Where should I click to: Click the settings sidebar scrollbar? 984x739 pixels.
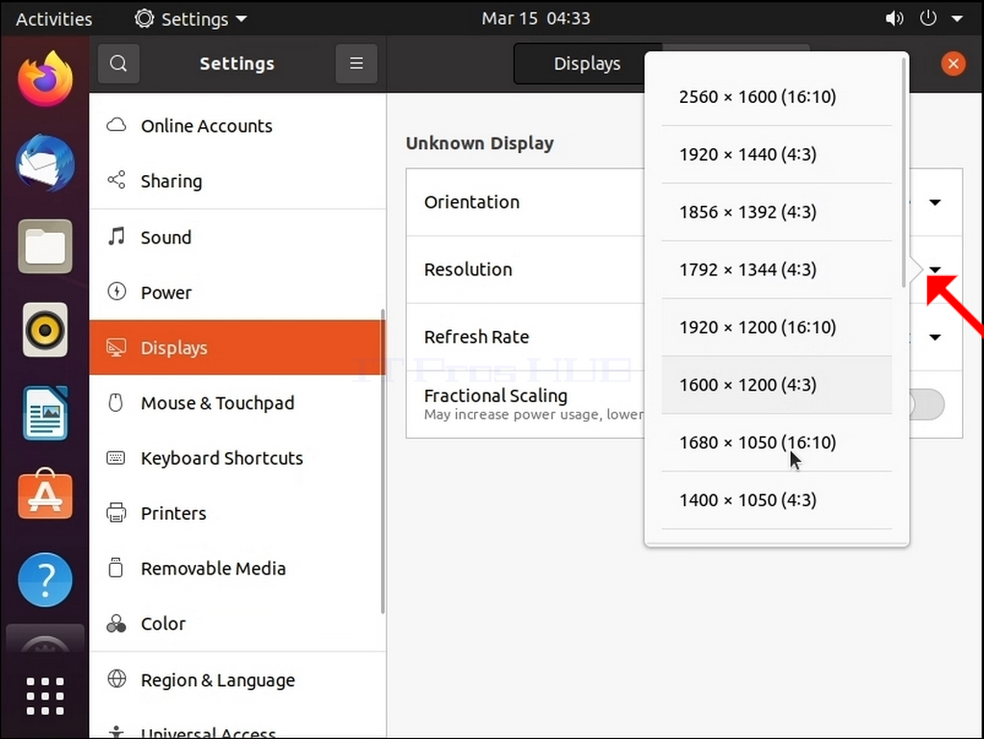(383, 462)
